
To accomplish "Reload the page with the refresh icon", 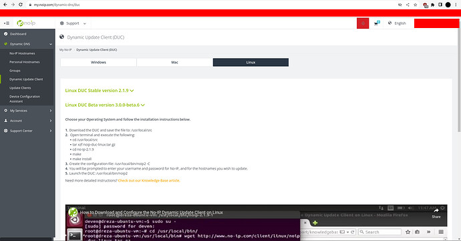I will point(21,5).
